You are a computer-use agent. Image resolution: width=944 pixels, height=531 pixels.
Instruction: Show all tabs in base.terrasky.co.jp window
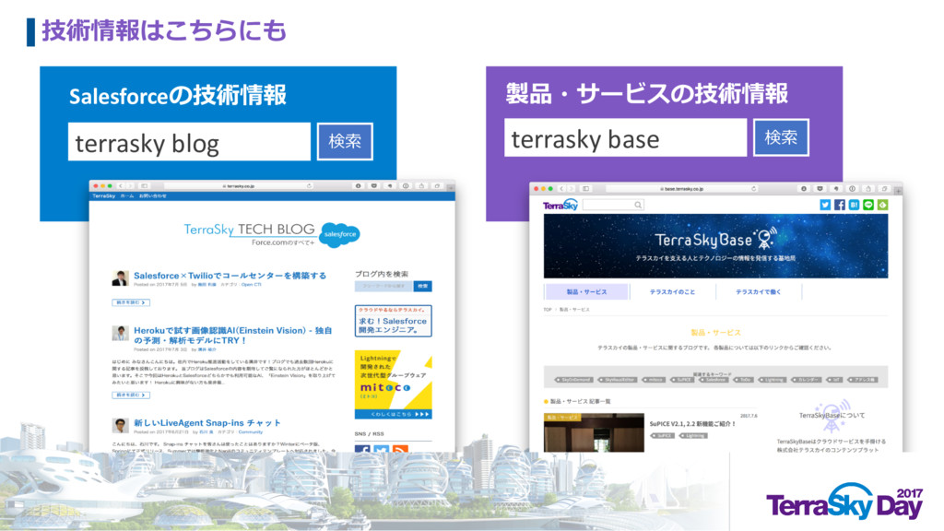pyautogui.click(x=884, y=188)
